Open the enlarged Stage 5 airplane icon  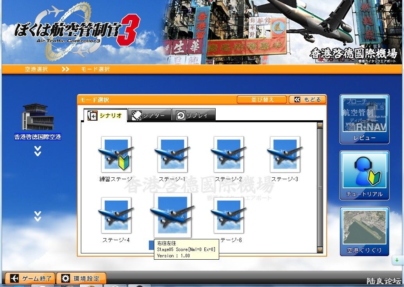click(x=172, y=215)
